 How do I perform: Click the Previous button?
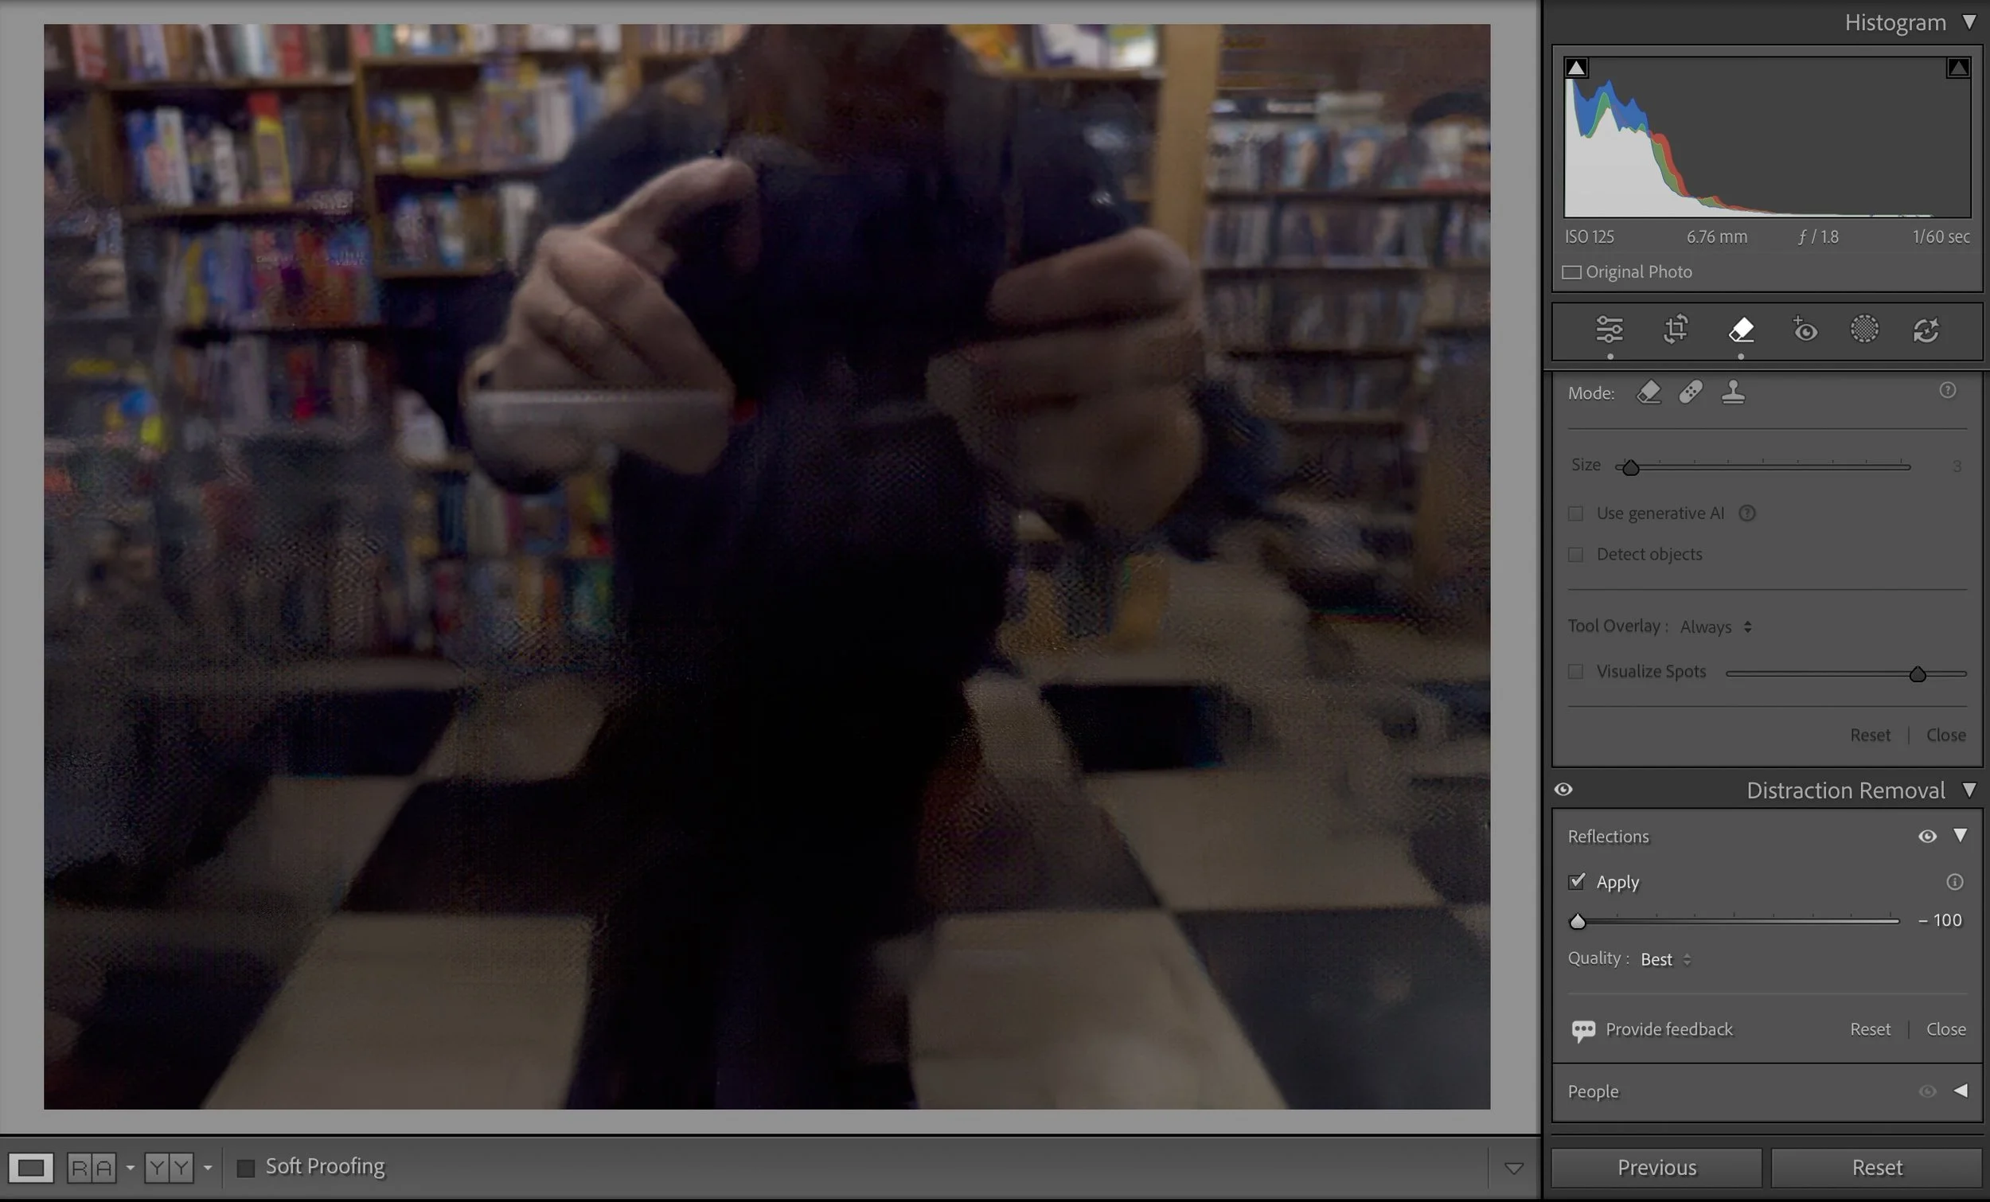tap(1656, 1167)
